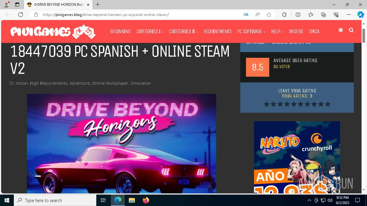367x206 pixels.
Task: Expand CATEGORIES II dropdown menu
Action: click(x=183, y=31)
